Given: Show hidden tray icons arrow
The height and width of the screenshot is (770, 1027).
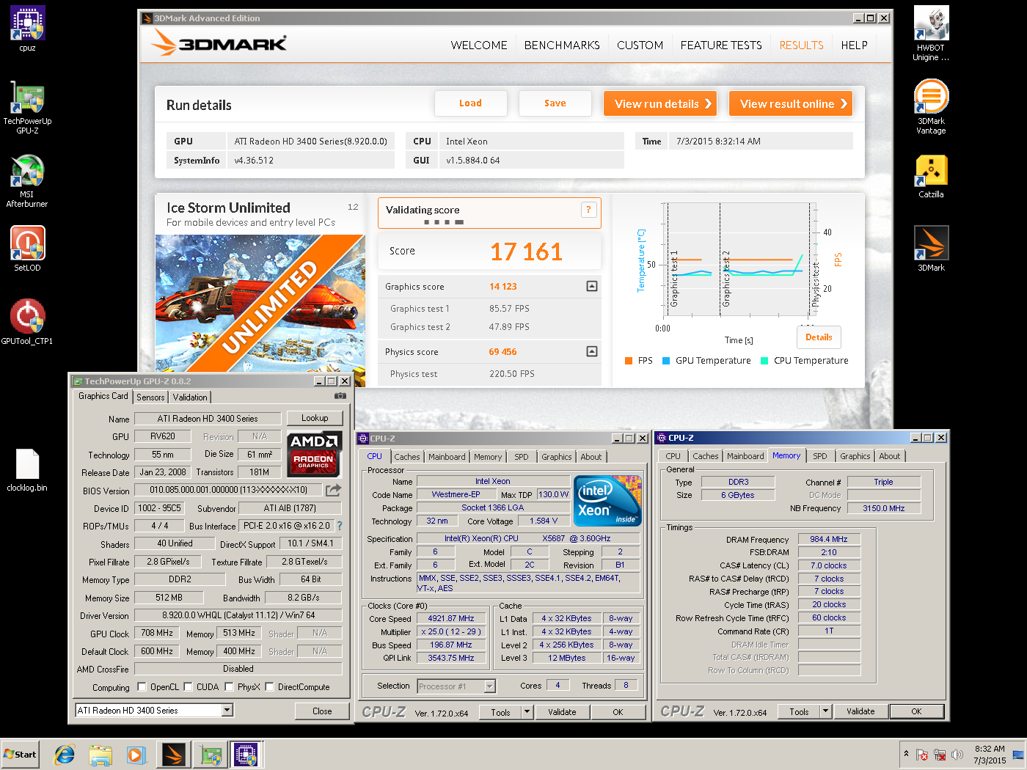Looking at the screenshot, I should 906,754.
